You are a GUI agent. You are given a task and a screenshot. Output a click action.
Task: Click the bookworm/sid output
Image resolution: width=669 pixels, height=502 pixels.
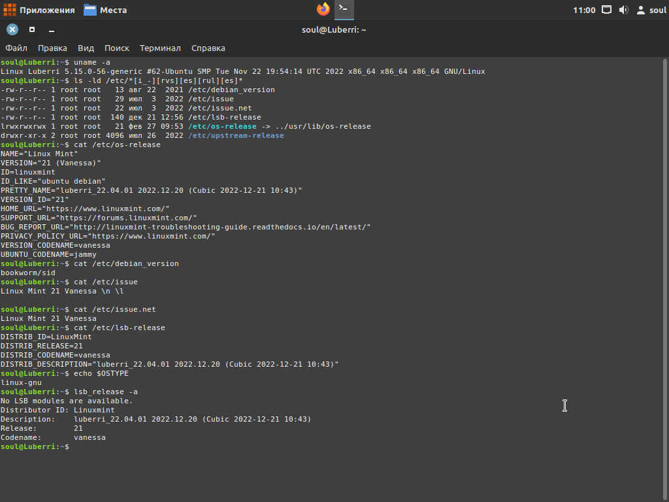coord(27,273)
